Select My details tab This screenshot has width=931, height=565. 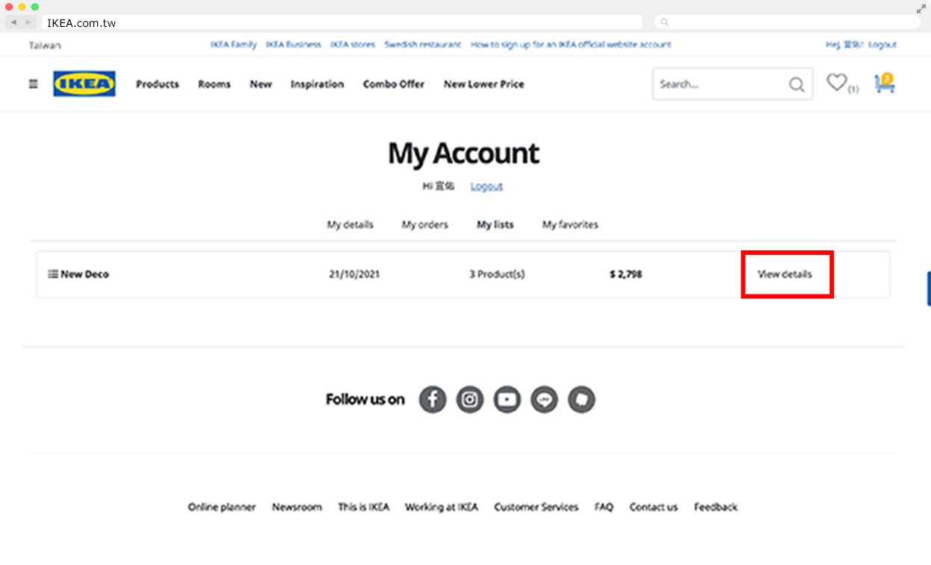tap(350, 225)
